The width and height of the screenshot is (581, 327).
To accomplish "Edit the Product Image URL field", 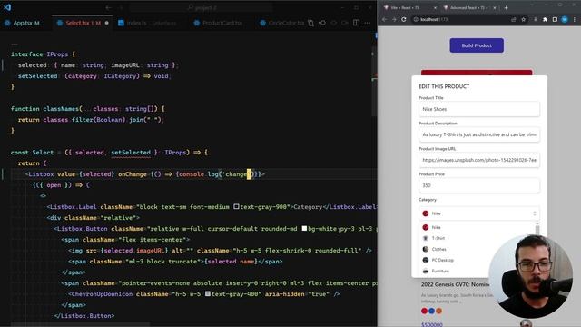I will pos(479,160).
